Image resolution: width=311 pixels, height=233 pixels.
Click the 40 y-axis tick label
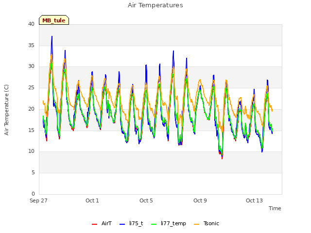31,24
